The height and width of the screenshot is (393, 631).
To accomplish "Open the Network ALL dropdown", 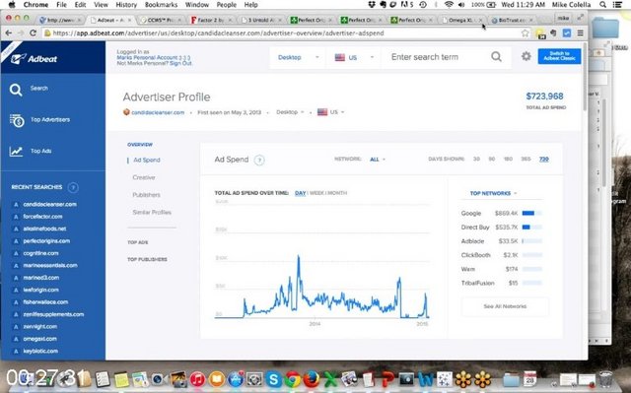I will (378, 160).
